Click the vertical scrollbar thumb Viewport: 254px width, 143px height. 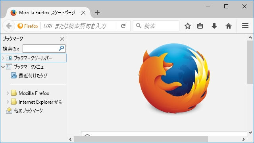(250, 62)
